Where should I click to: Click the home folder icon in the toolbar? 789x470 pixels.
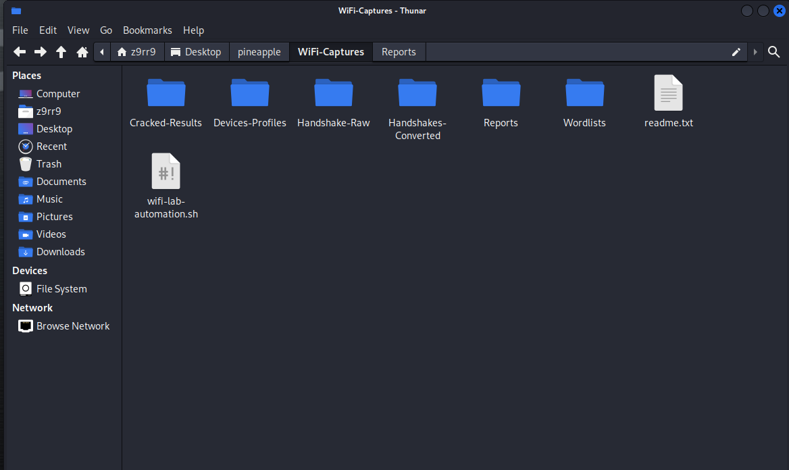pos(82,51)
